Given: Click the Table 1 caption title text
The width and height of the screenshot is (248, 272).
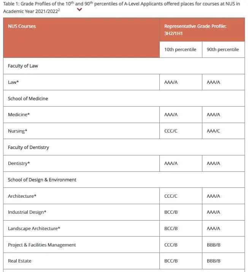Looking at the screenshot, I should point(121,8).
